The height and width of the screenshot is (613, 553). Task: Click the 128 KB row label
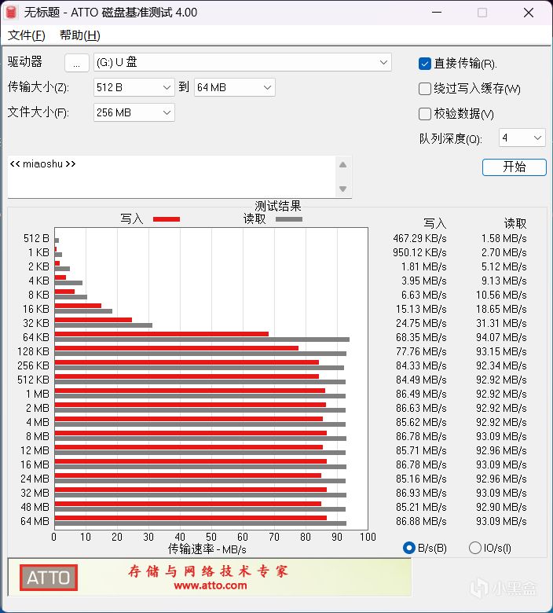pyautogui.click(x=33, y=351)
